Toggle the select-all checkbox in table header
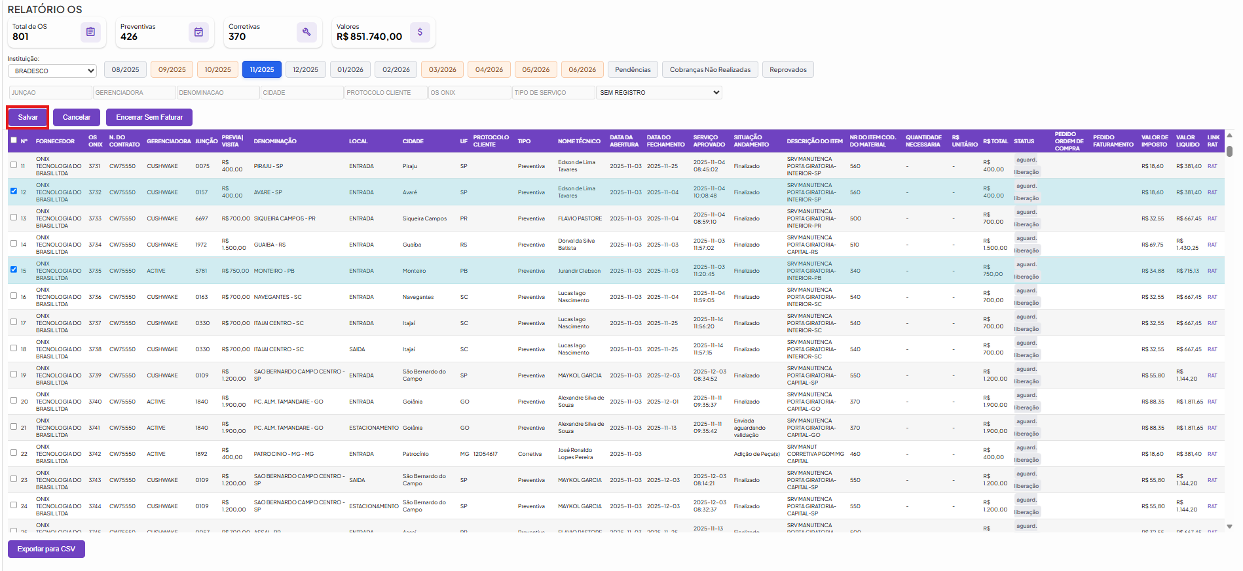The height and width of the screenshot is (571, 1243). [x=14, y=140]
